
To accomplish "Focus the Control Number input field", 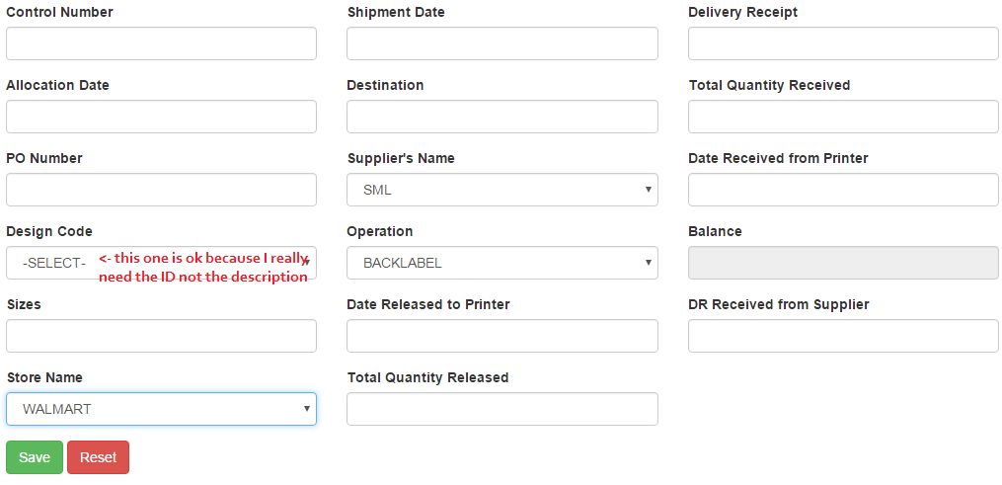I will (x=161, y=43).
